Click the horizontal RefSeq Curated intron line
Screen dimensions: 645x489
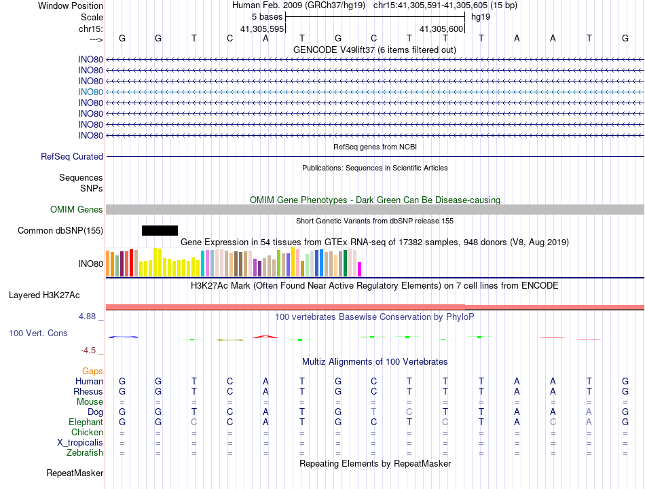pos(375,156)
